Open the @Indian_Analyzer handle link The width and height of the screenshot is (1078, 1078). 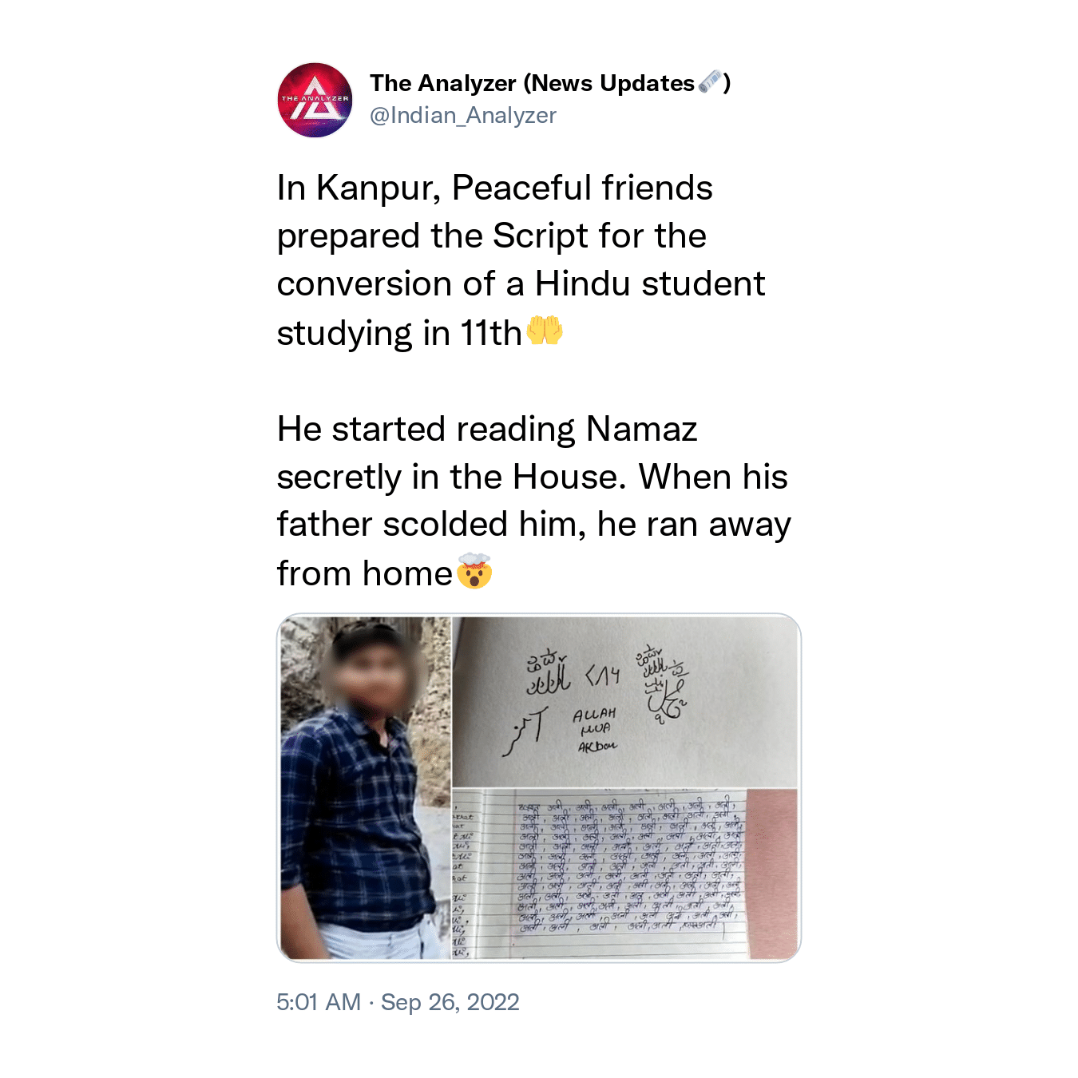click(462, 116)
